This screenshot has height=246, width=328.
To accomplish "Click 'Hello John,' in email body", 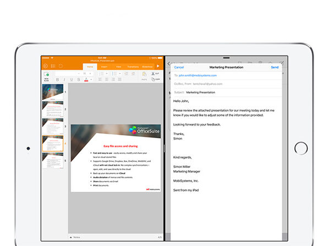I will tap(181, 101).
